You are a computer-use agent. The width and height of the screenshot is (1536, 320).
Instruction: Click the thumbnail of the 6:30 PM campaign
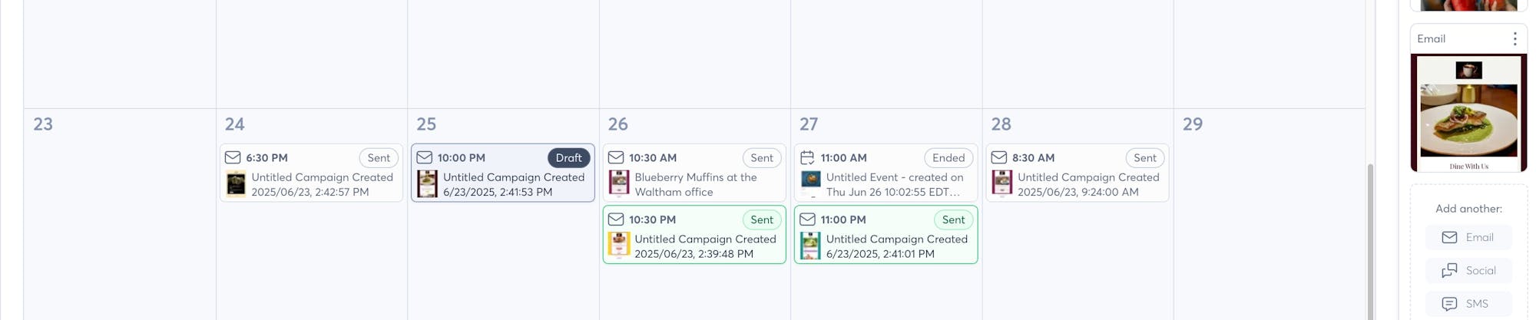[x=236, y=185]
